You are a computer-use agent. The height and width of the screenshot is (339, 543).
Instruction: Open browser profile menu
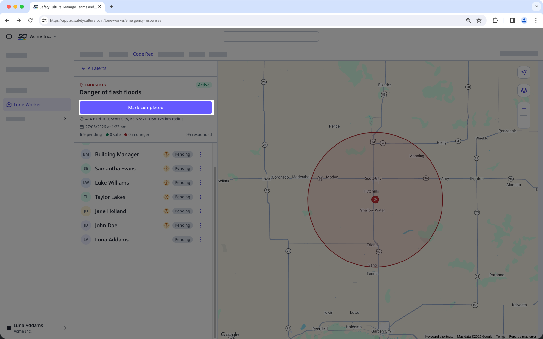pyautogui.click(x=524, y=20)
